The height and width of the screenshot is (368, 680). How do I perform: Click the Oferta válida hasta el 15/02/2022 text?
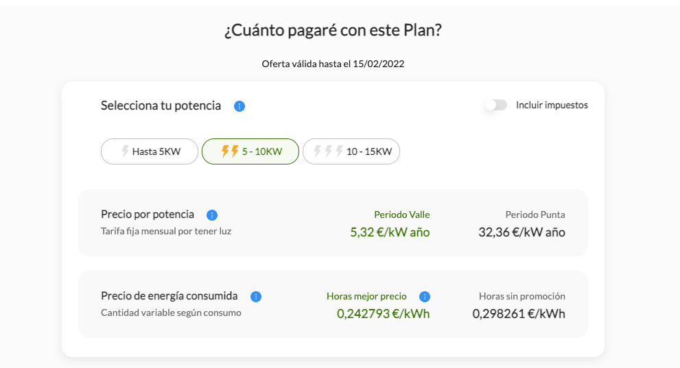tap(333, 64)
